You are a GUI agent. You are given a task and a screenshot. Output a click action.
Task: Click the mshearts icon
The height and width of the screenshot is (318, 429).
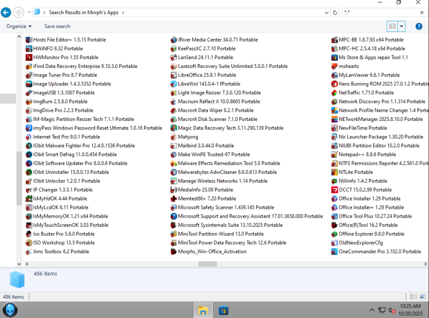[334, 66]
